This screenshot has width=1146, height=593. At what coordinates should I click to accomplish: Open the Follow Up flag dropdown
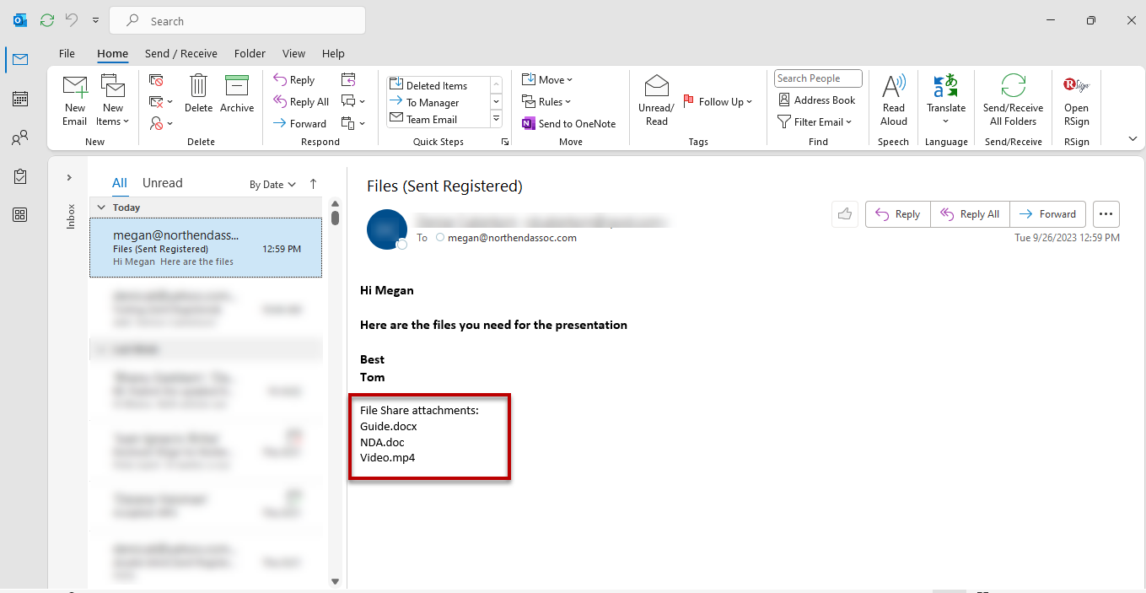[x=718, y=101]
